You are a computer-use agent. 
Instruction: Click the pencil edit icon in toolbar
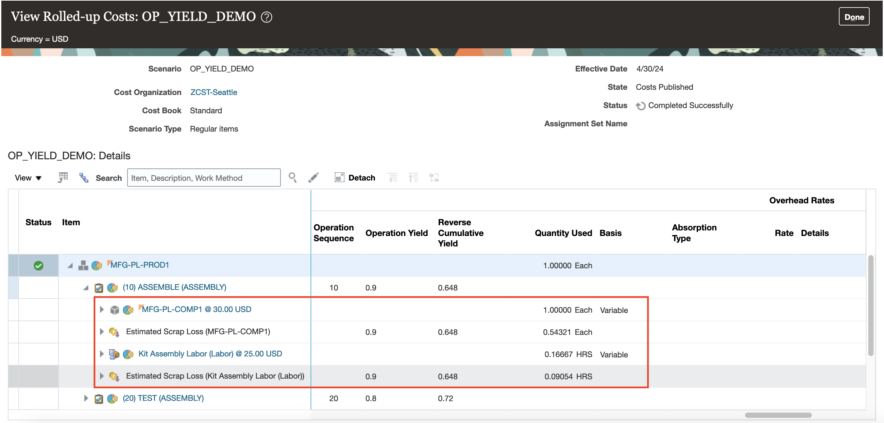[313, 178]
